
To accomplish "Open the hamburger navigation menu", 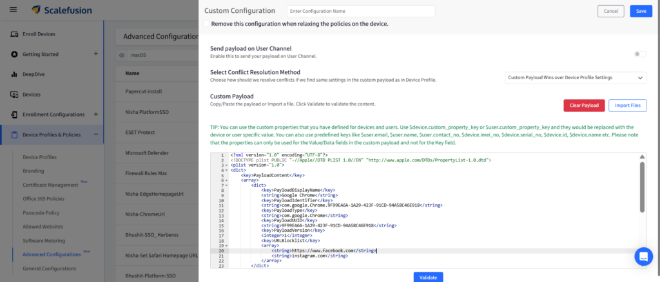I will [x=14, y=9].
